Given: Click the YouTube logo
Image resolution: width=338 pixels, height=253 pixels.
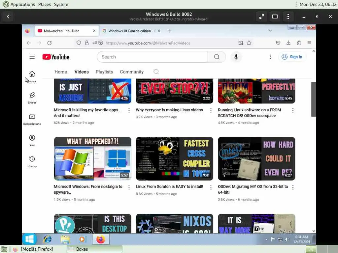Looking at the screenshot, I should (56, 57).
